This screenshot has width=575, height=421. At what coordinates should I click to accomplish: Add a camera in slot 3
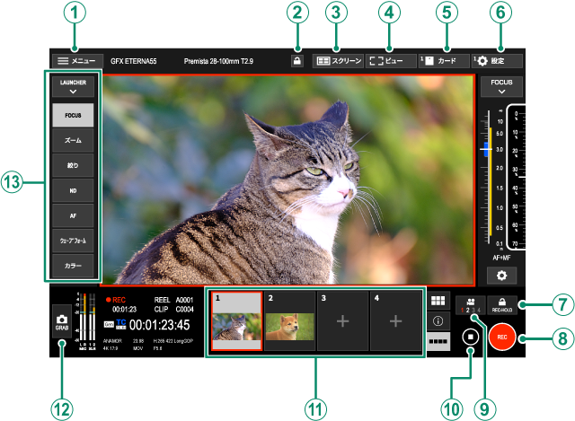[x=341, y=320]
